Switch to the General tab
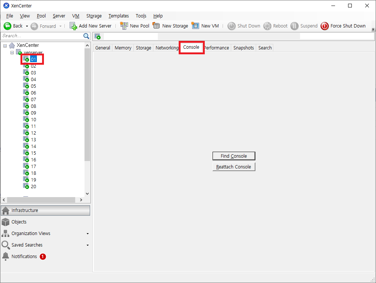The image size is (376, 283). click(103, 48)
